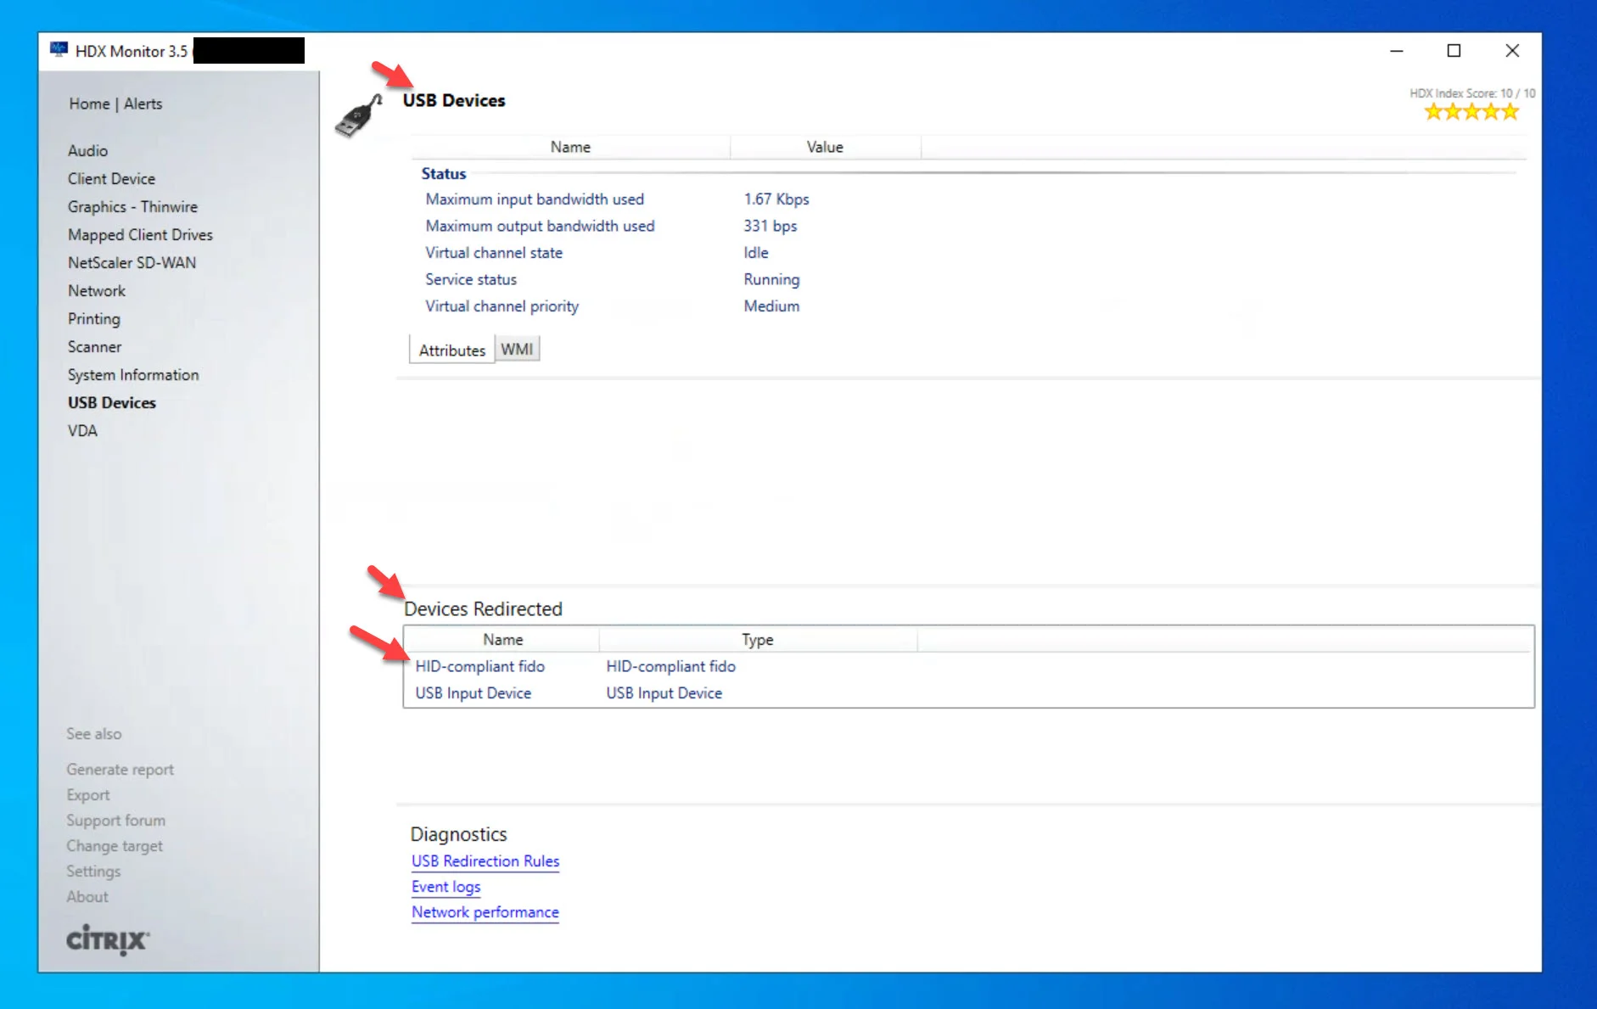Open the Network section
The height and width of the screenshot is (1009, 1597).
tap(96, 290)
